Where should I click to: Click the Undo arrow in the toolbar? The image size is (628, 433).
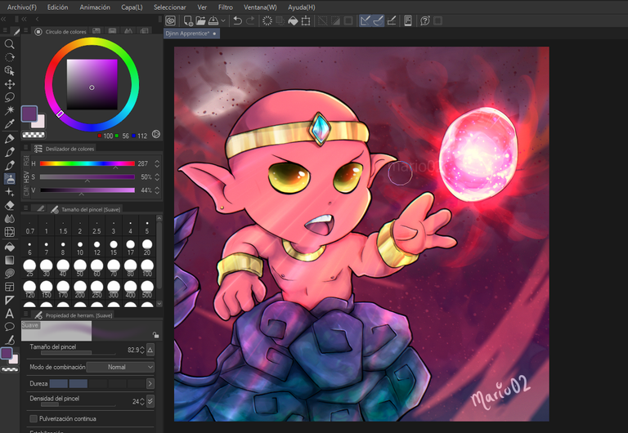pyautogui.click(x=236, y=20)
